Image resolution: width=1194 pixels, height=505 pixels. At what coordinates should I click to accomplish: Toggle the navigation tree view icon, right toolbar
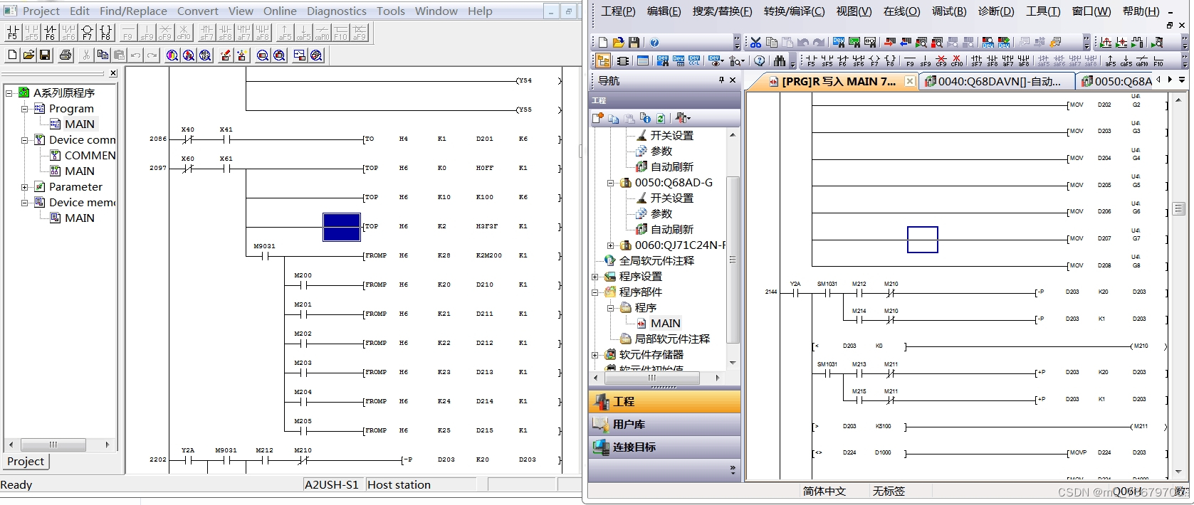point(603,61)
